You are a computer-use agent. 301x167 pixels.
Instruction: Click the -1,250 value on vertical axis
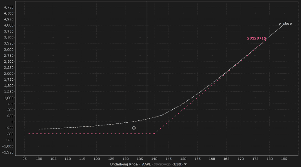click(7, 152)
